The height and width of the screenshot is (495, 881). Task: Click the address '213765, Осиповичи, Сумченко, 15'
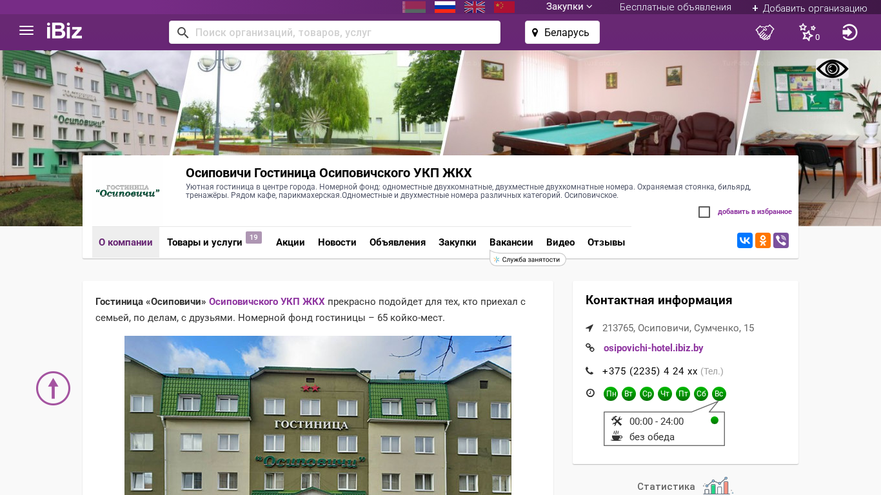pos(678,328)
